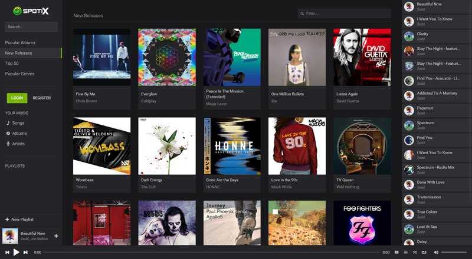Click the Chris Brown artist link
Viewport: 472px width, 259px height.
[86, 101]
